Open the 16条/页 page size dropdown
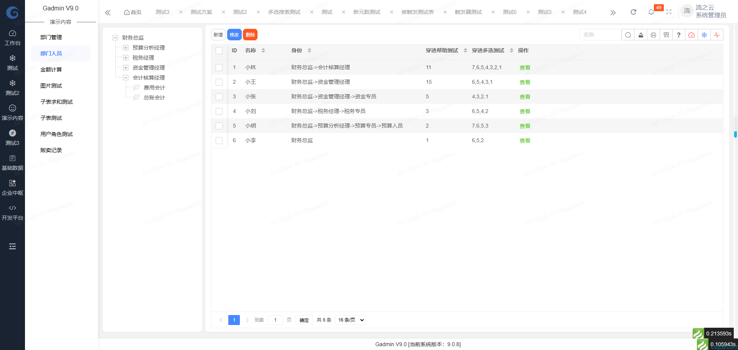The image size is (738, 350). click(x=349, y=320)
